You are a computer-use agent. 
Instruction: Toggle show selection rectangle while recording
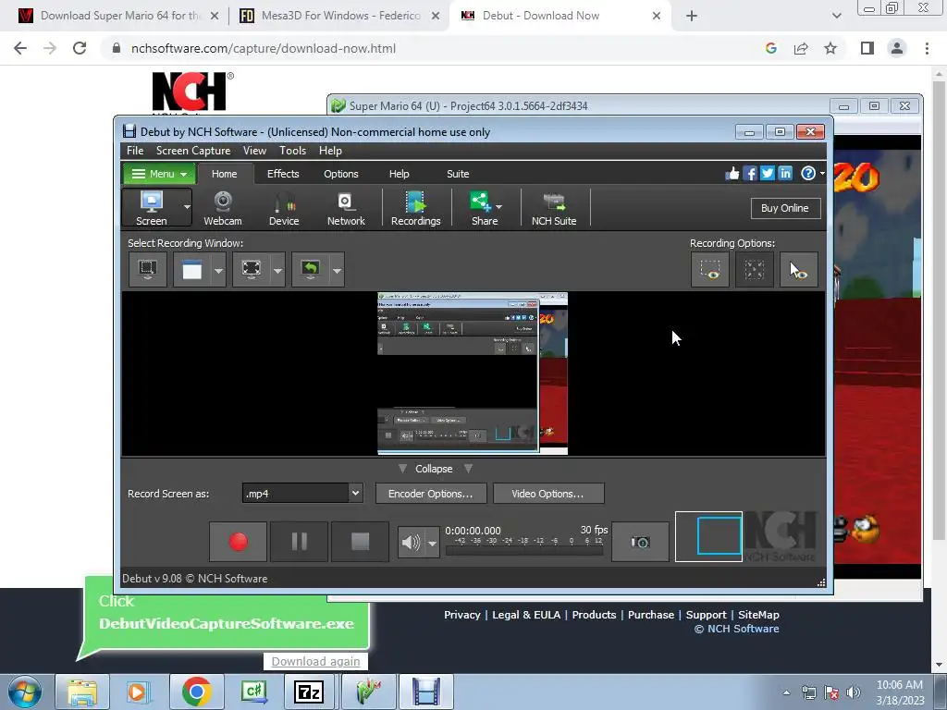coord(710,269)
